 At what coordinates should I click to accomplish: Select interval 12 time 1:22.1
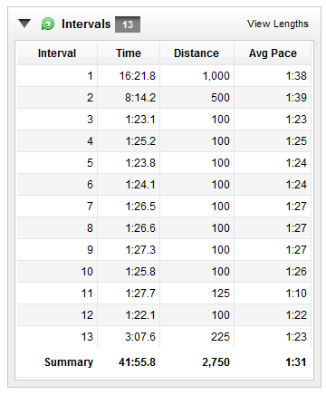[140, 315]
